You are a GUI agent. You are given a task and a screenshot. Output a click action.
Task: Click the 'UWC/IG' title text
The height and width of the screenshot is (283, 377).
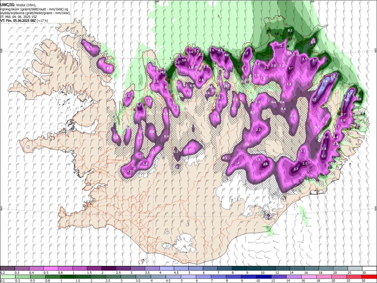pos(7,5)
